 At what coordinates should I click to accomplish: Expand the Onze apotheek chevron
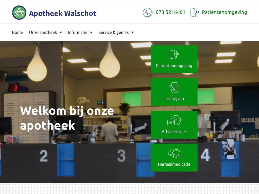61,32
